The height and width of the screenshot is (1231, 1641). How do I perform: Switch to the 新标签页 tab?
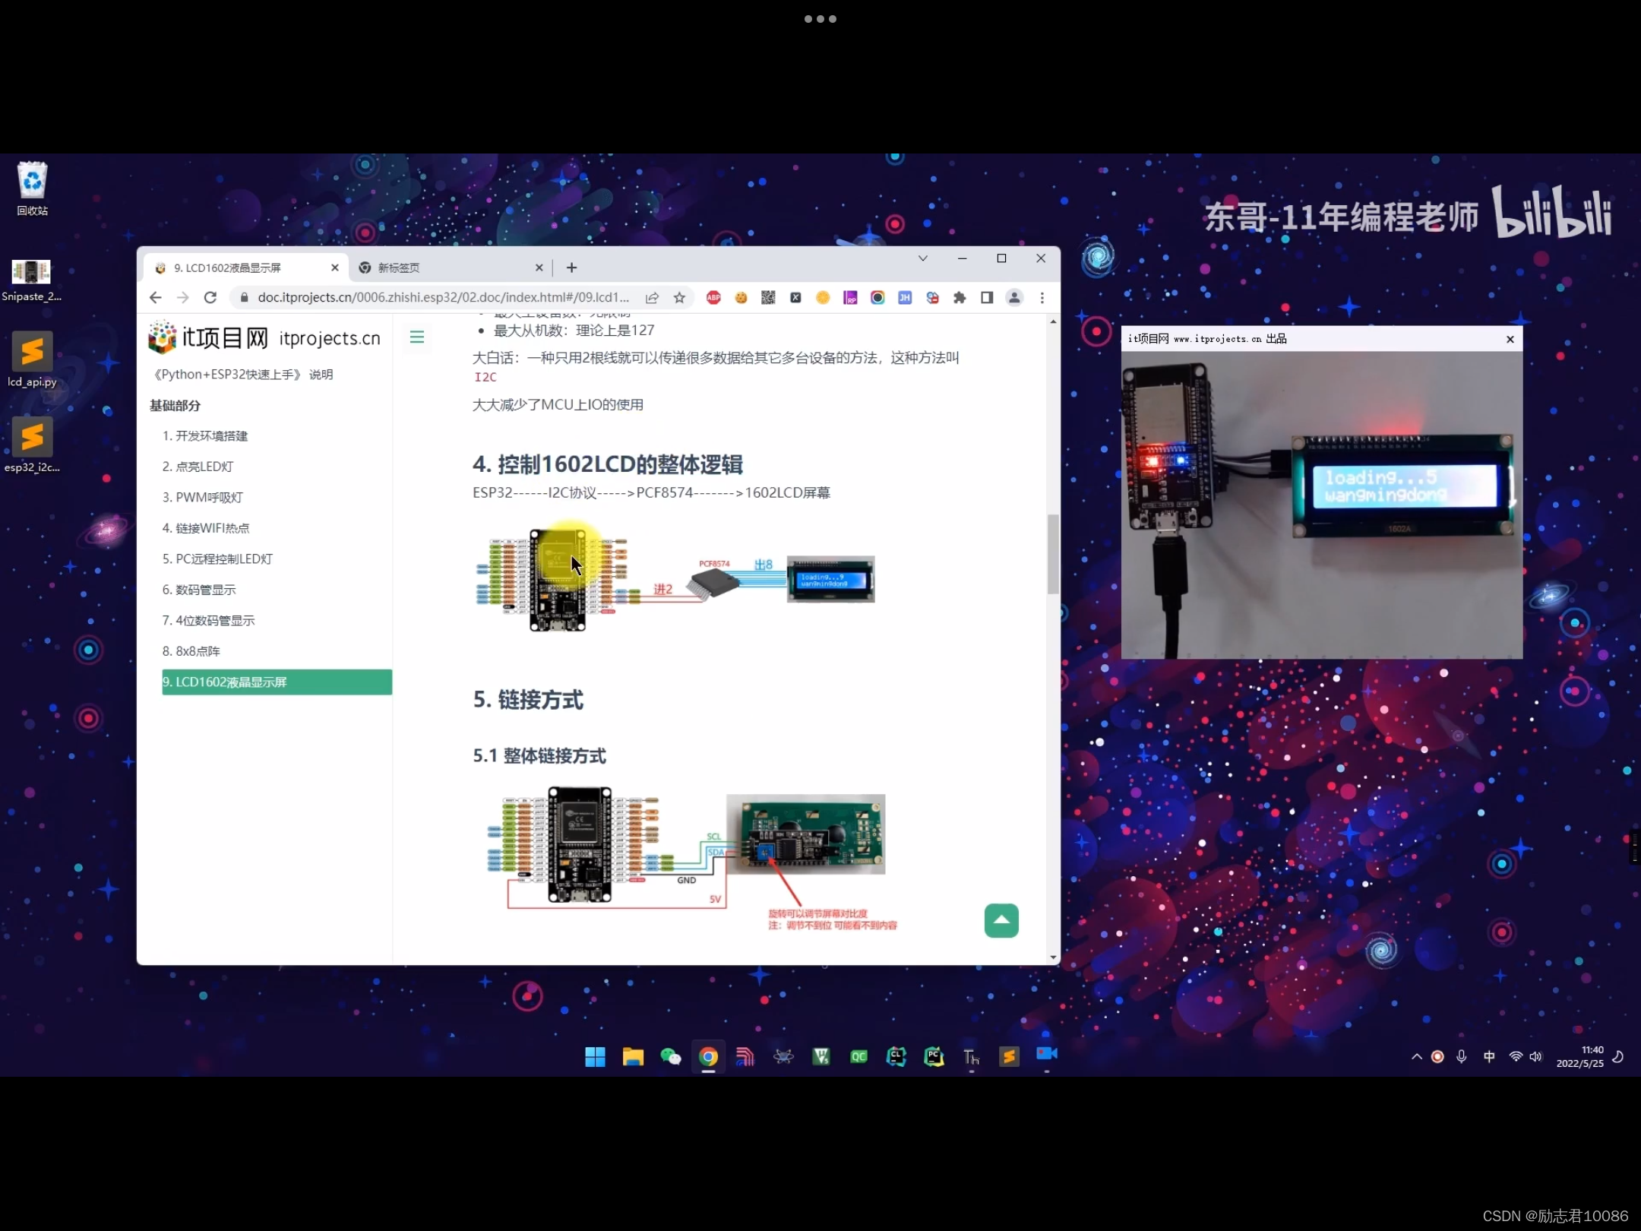coord(451,267)
